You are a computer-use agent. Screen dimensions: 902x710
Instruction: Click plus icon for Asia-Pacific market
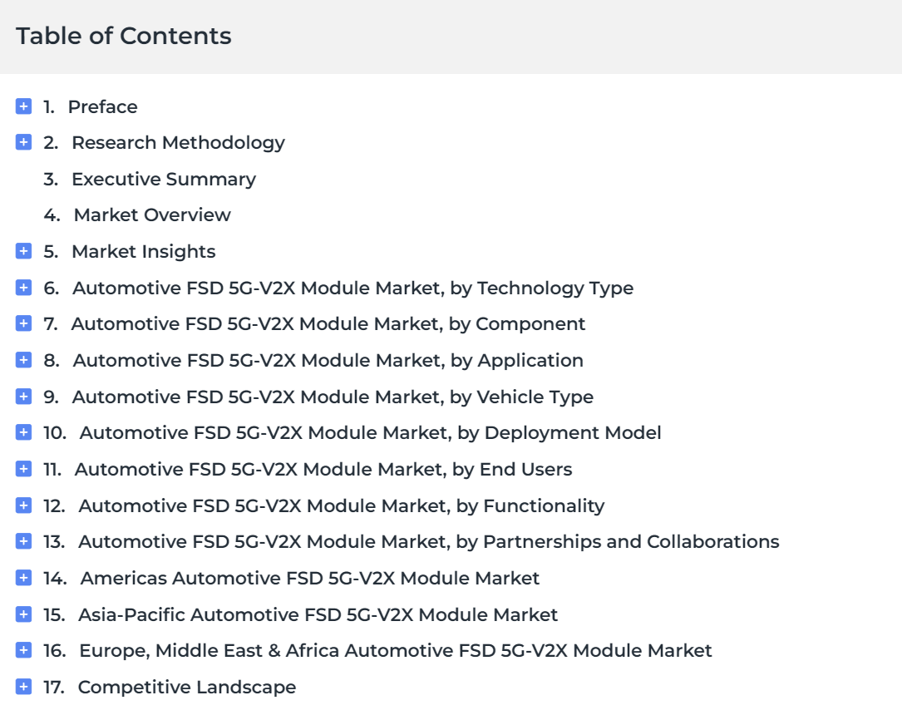click(23, 614)
